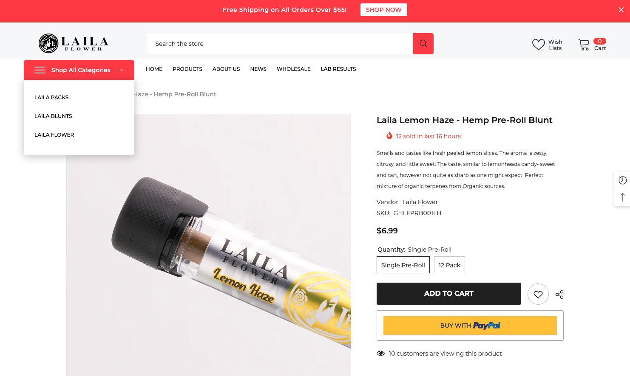Click the back-to-top arrow icon

(622, 197)
